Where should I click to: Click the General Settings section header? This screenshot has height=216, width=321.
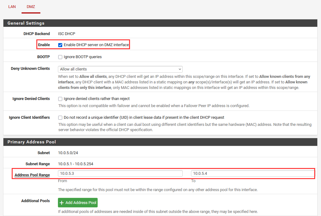[x=26, y=23]
